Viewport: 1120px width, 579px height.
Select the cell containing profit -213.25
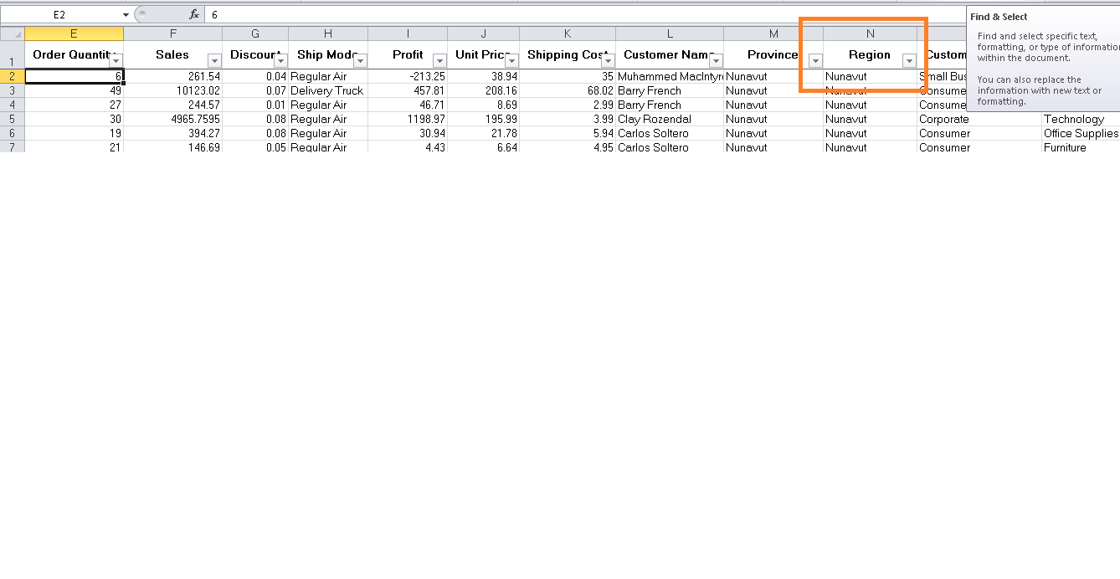coord(408,76)
